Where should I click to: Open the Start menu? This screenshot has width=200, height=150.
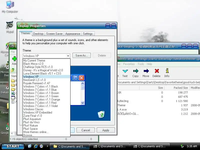point(13,146)
